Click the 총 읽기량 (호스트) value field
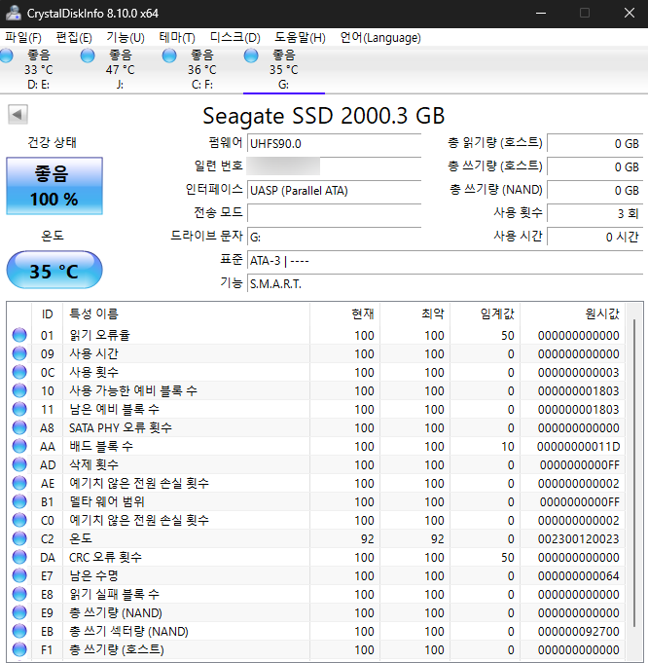This screenshot has width=648, height=663. point(595,143)
